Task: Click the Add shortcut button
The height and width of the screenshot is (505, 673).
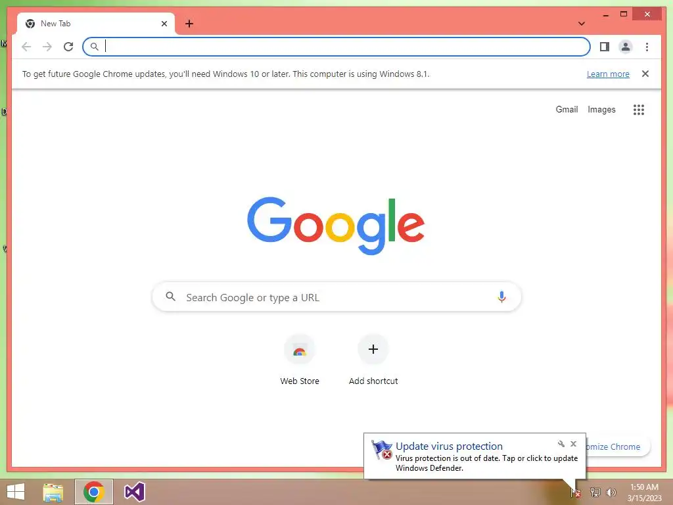Action: [373, 360]
